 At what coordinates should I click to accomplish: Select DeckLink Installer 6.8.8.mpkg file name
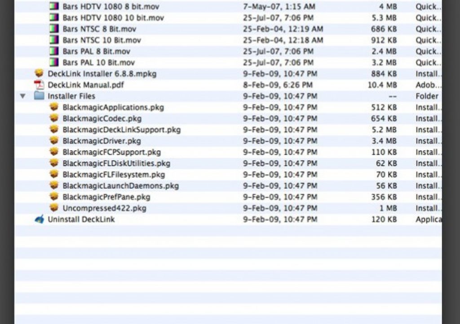[x=102, y=74]
